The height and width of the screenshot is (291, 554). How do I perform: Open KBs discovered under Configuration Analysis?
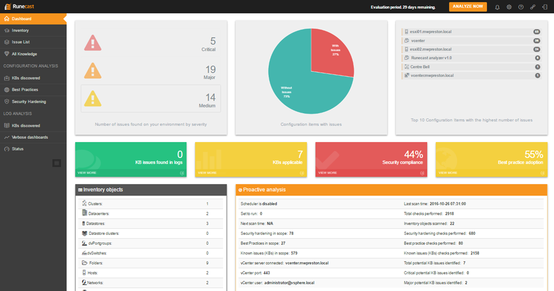[33, 78]
